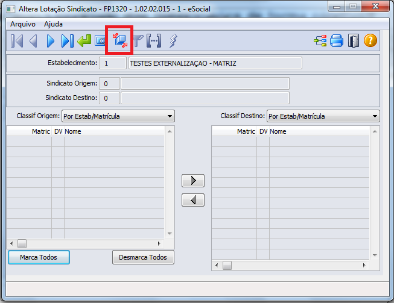Click DV column header in origin grid
This screenshot has height=303, width=394.
tap(58, 131)
